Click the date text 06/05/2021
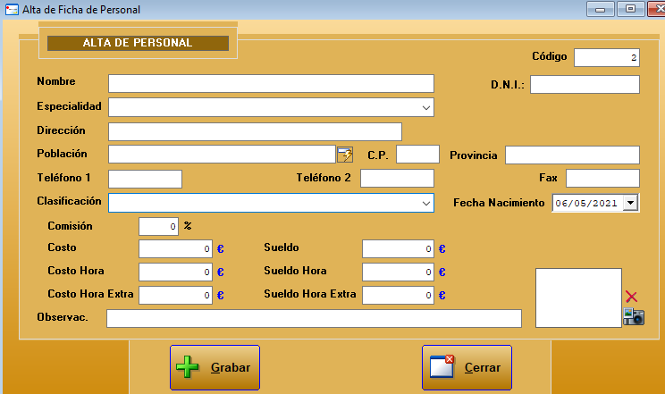 pos(586,203)
